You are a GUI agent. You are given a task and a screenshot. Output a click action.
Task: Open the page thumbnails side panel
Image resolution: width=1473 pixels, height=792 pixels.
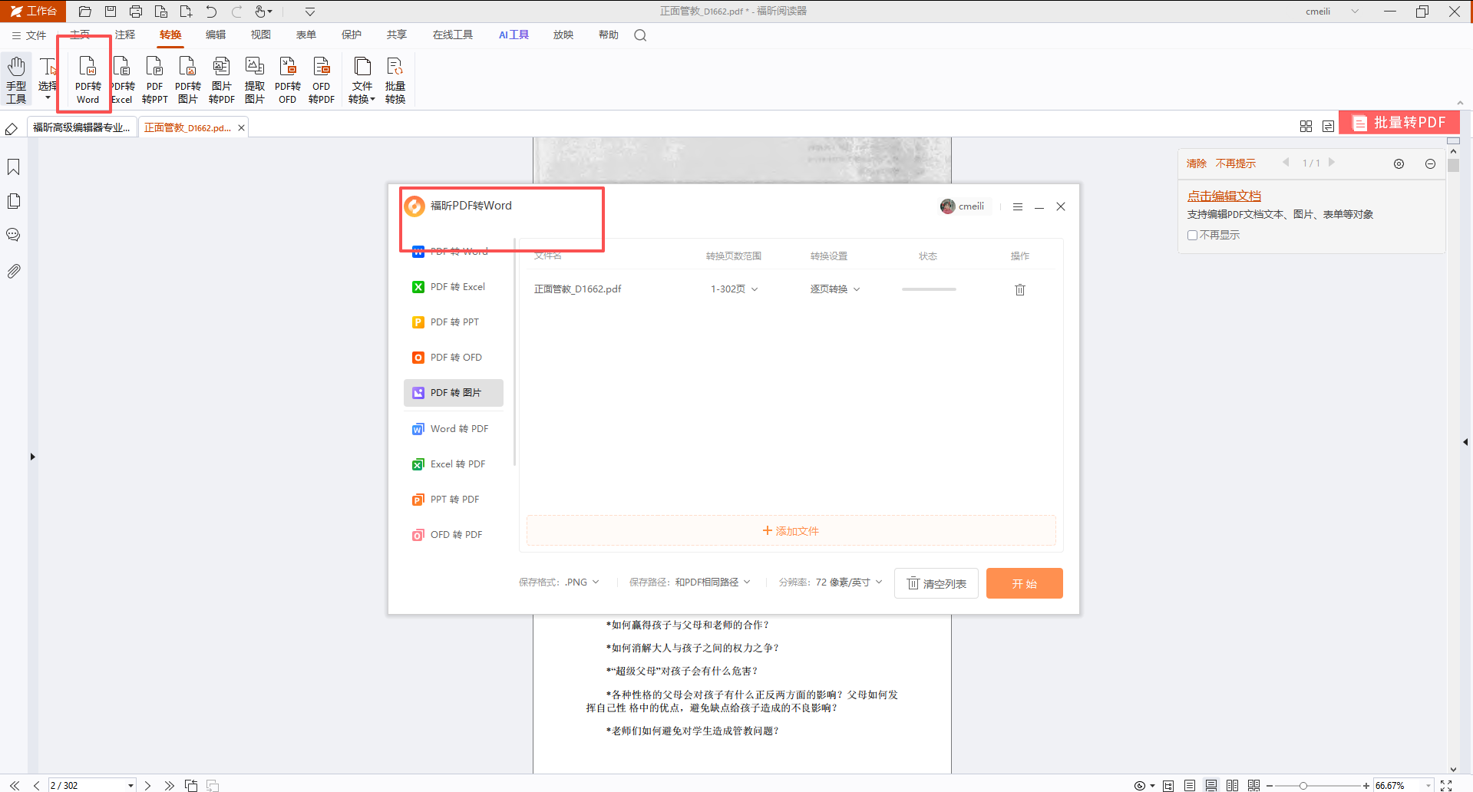(14, 201)
